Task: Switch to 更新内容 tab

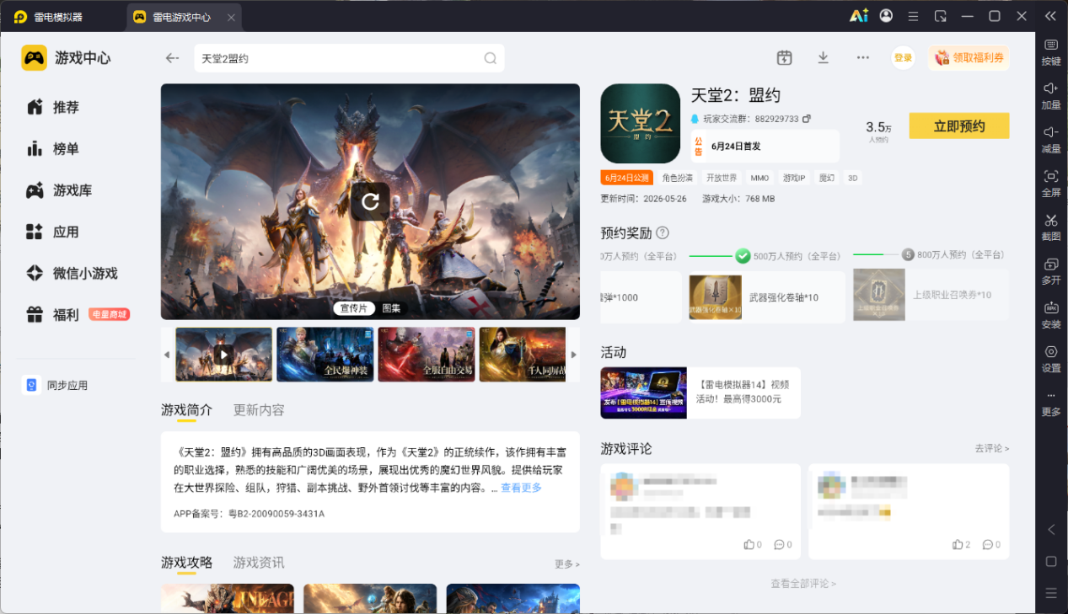Action: coord(259,410)
